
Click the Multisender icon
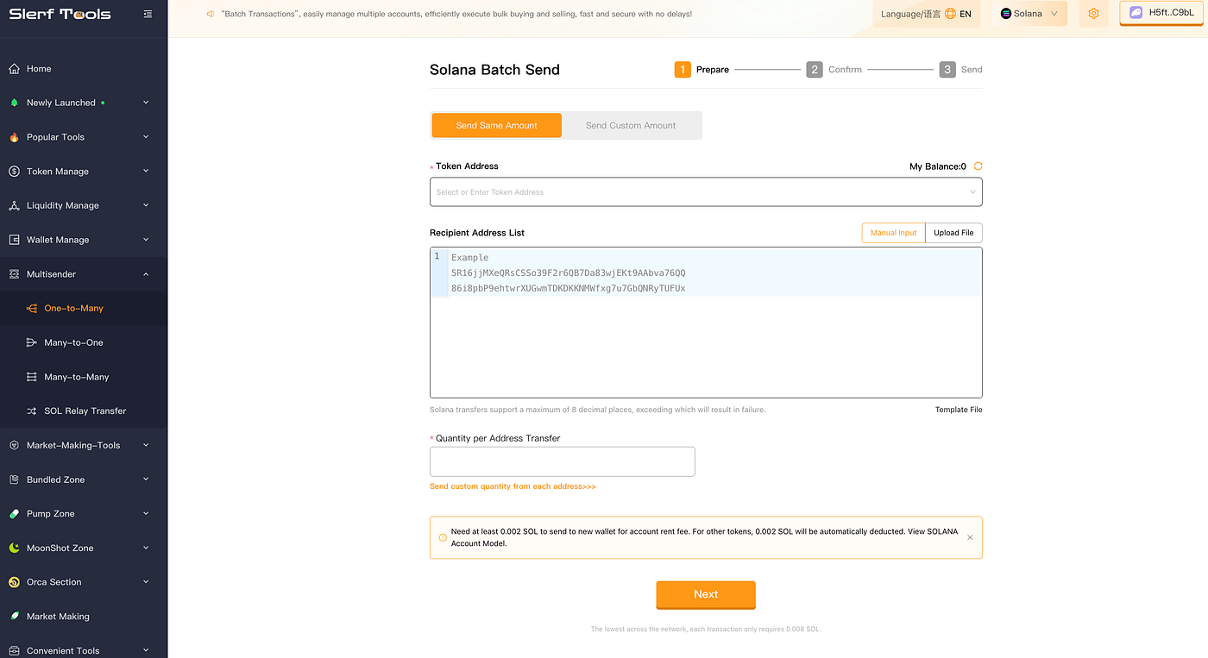14,274
